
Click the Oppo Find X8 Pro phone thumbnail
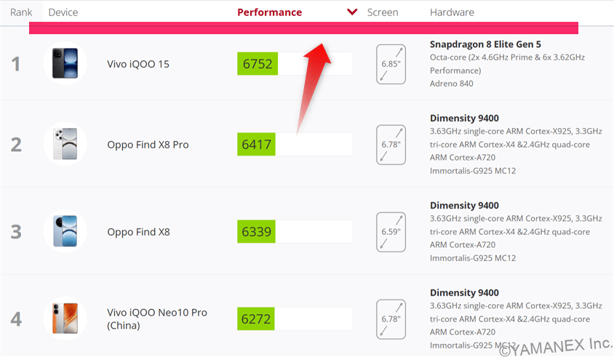pyautogui.click(x=65, y=144)
